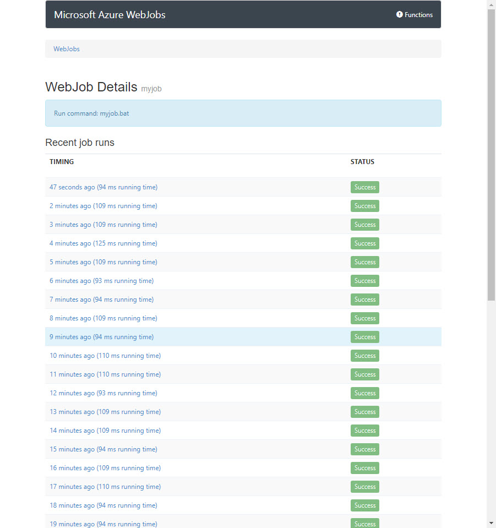The height and width of the screenshot is (528, 496).
Task: Click the scrollbar up arrow
Action: (x=491, y=4)
